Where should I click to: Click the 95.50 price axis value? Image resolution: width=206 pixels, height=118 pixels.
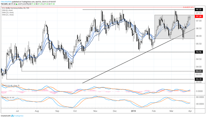click(x=199, y=44)
